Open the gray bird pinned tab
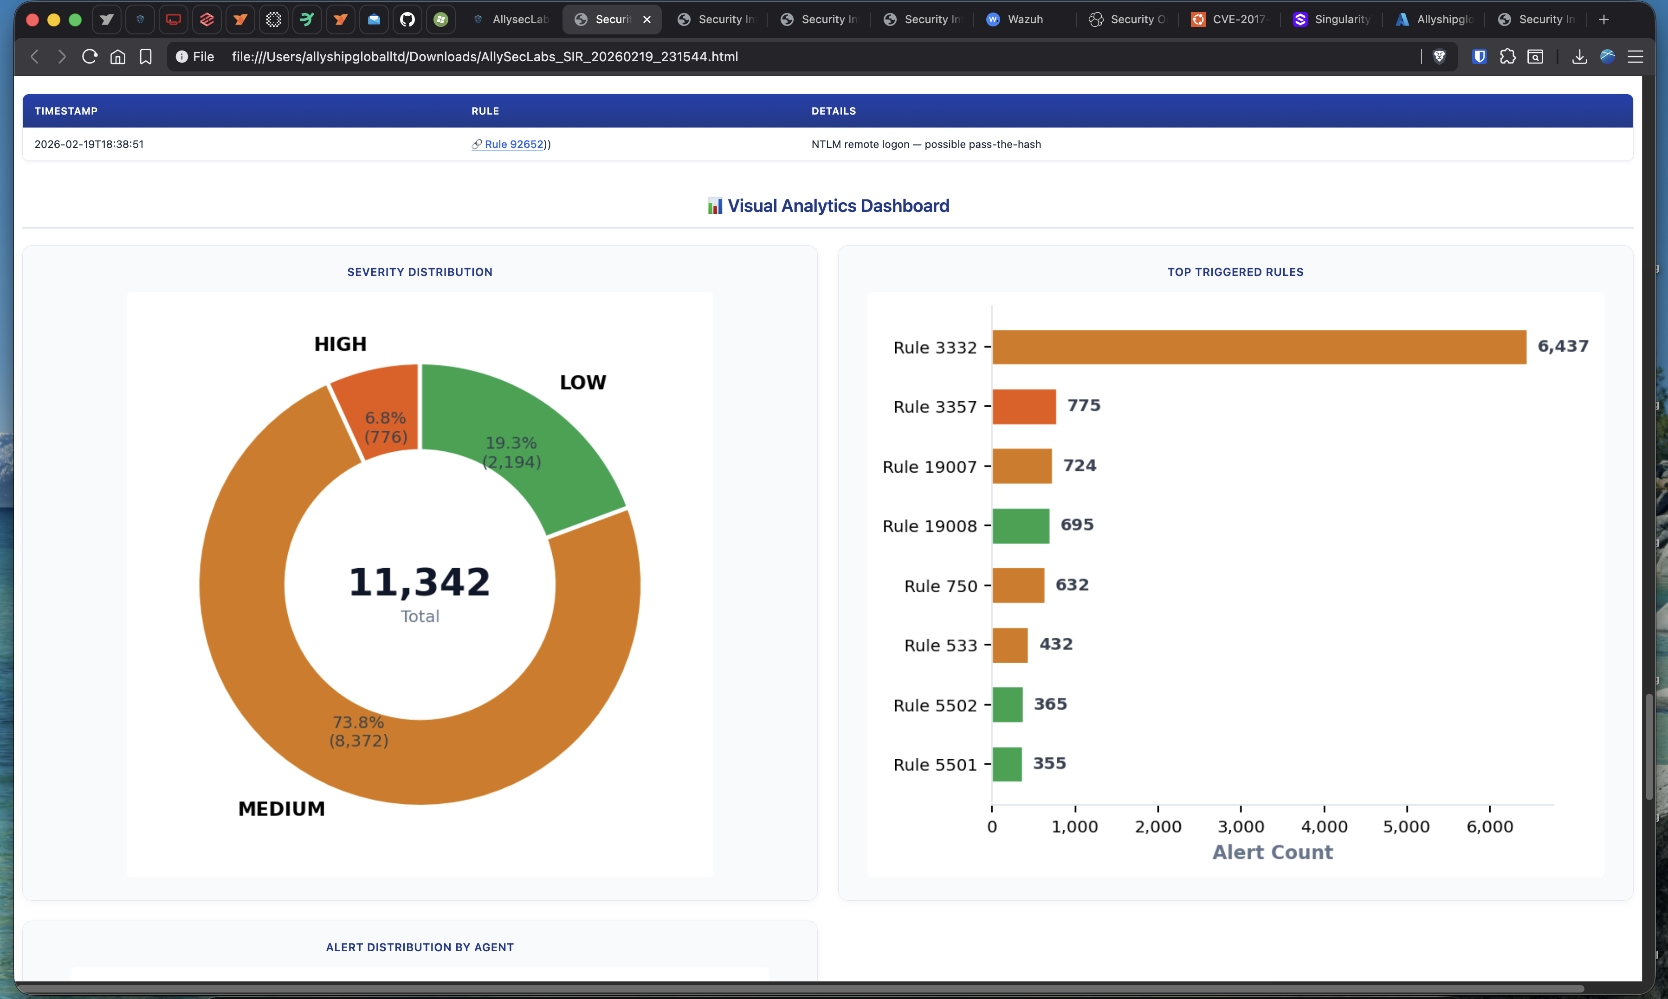Screen dimensions: 1668x999 tap(106, 19)
